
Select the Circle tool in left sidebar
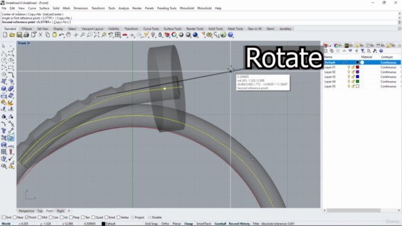coord(4,60)
